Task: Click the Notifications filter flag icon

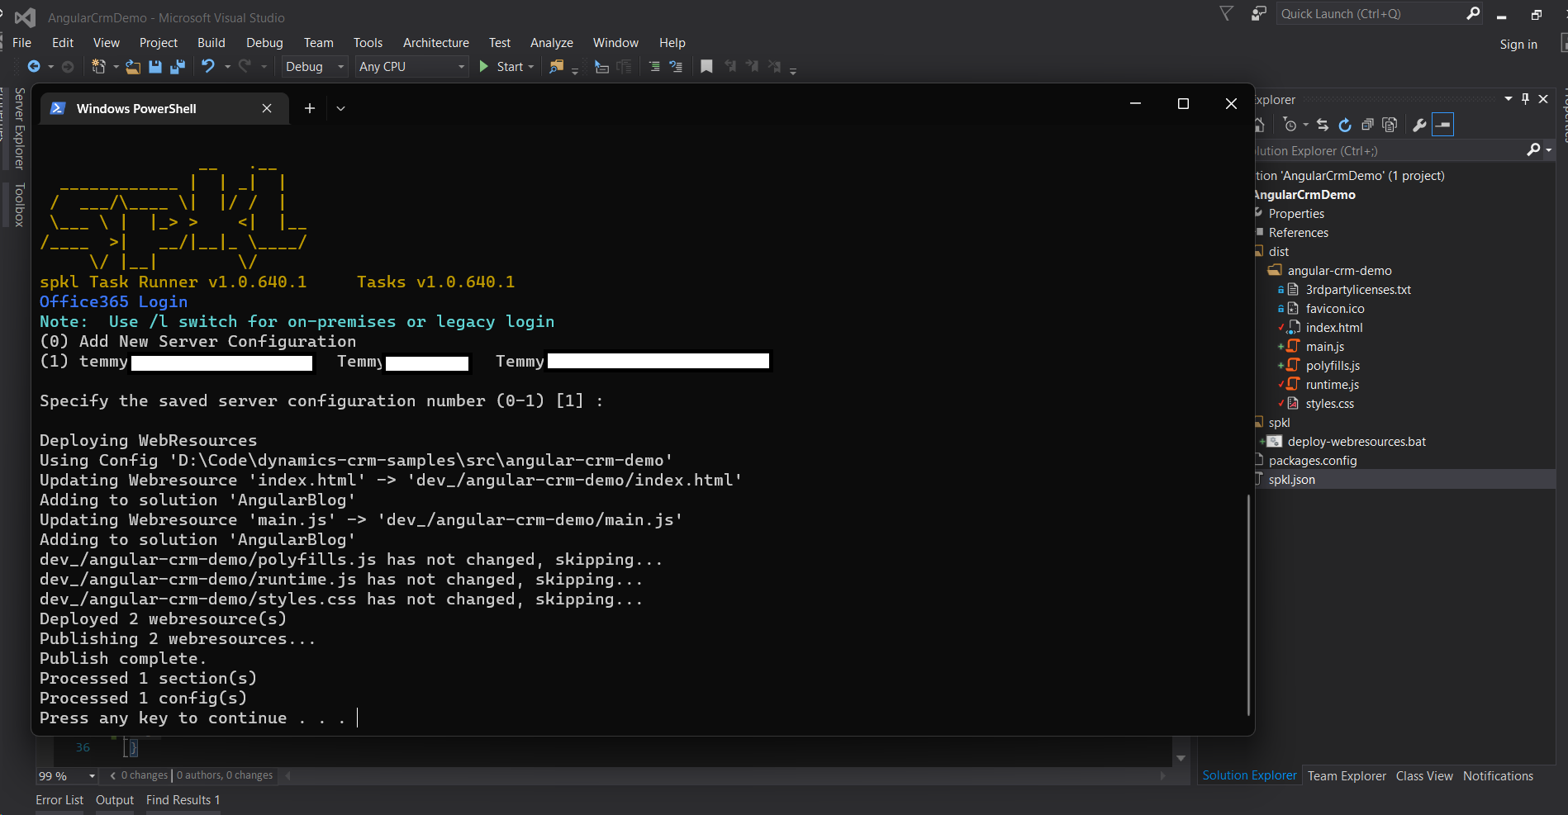Action: pyautogui.click(x=1226, y=13)
